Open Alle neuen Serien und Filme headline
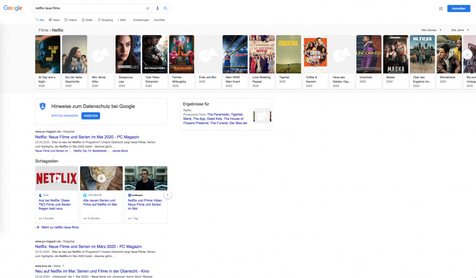The width and height of the screenshot is (476, 278). click(x=100, y=202)
